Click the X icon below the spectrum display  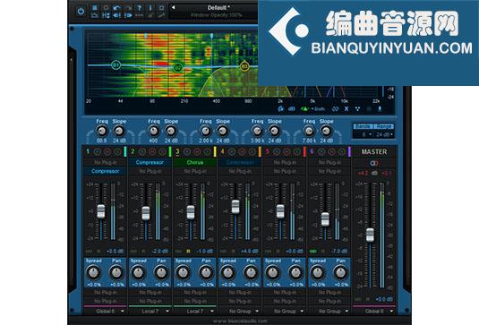[346, 108]
